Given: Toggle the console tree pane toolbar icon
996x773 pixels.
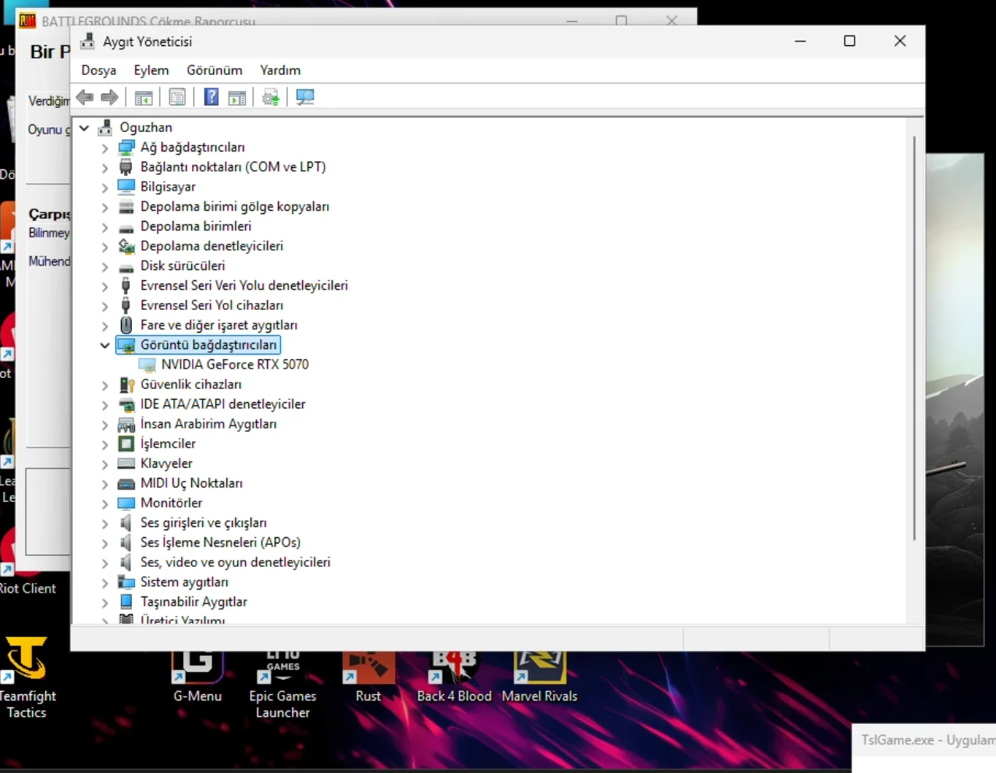Looking at the screenshot, I should [x=144, y=98].
